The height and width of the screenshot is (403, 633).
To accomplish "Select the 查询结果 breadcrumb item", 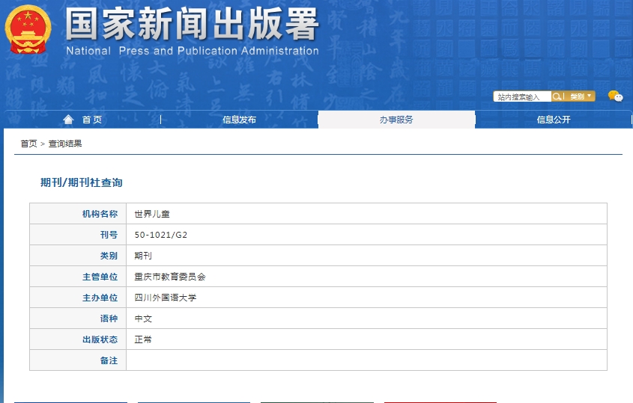I will [65, 144].
